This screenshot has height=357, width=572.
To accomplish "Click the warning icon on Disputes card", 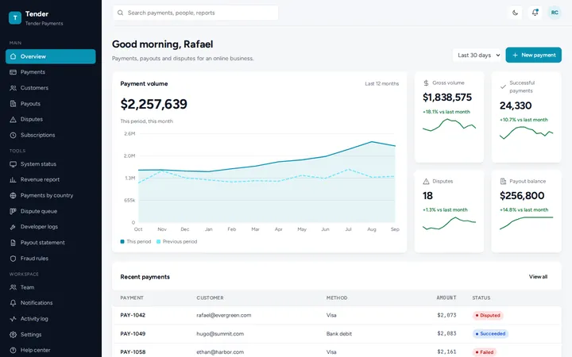I will tap(426, 182).
